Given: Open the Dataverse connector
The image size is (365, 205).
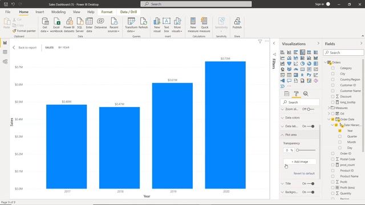Looking at the screenshot, I should click(100, 23).
